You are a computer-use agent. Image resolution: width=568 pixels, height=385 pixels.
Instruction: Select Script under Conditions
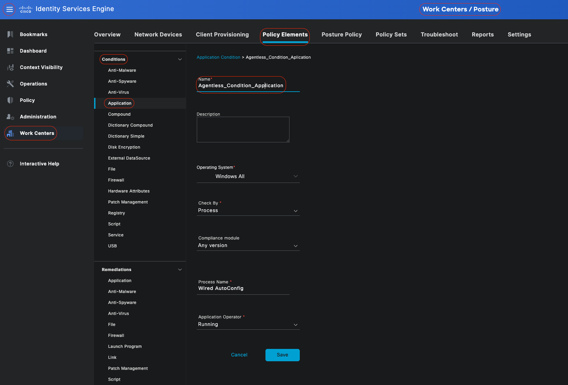pos(114,224)
